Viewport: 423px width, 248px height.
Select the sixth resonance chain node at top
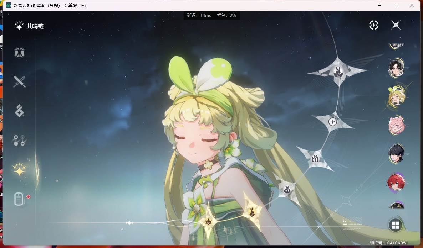tap(338, 72)
